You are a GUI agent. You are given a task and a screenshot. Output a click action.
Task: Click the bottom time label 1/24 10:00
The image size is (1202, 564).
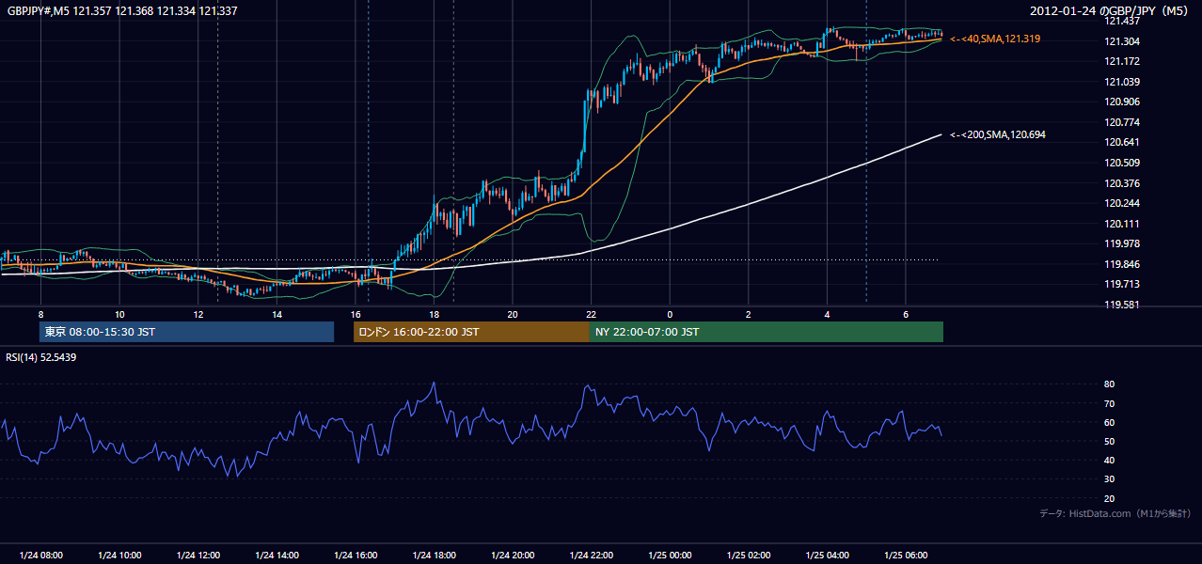[119, 556]
